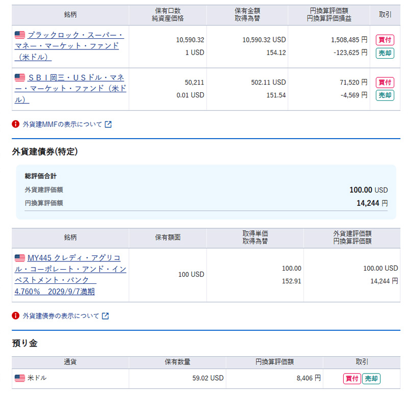Click the 100.00 USD total in the summary box
408x396 pixels.
pyautogui.click(x=369, y=190)
